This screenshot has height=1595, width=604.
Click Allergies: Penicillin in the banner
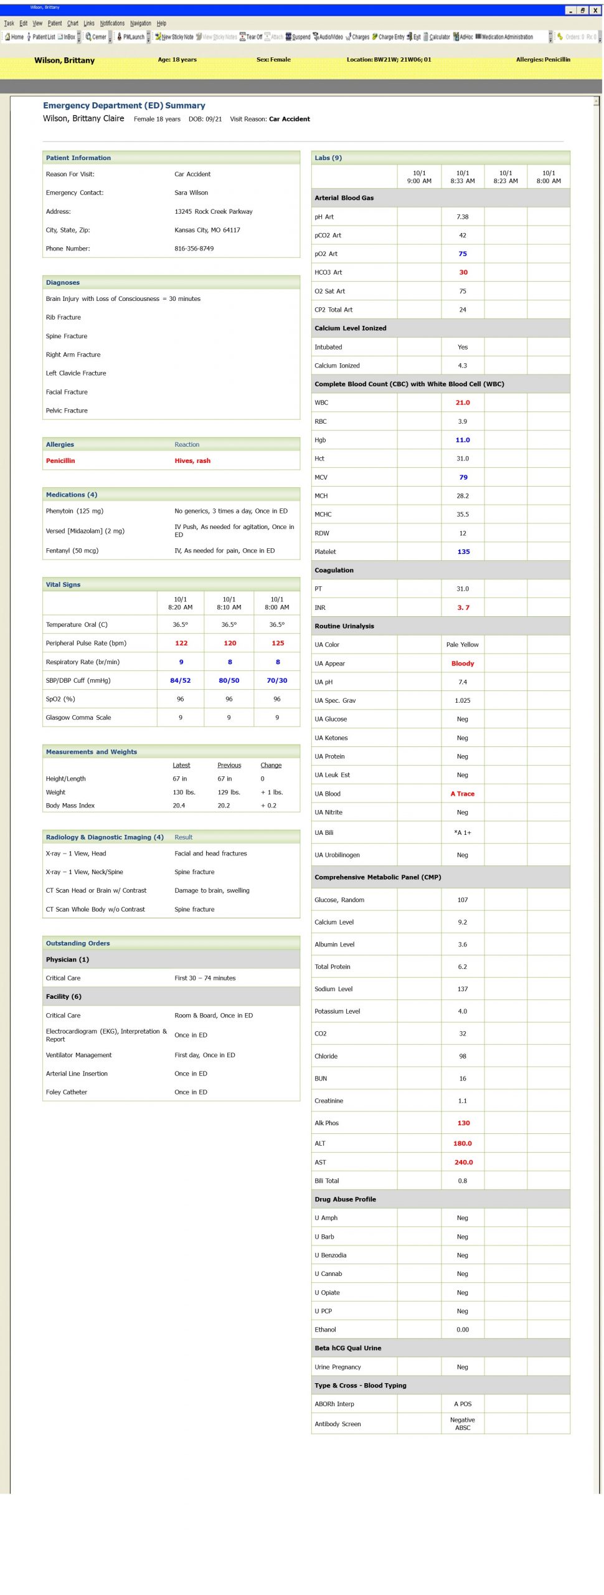coord(543,60)
